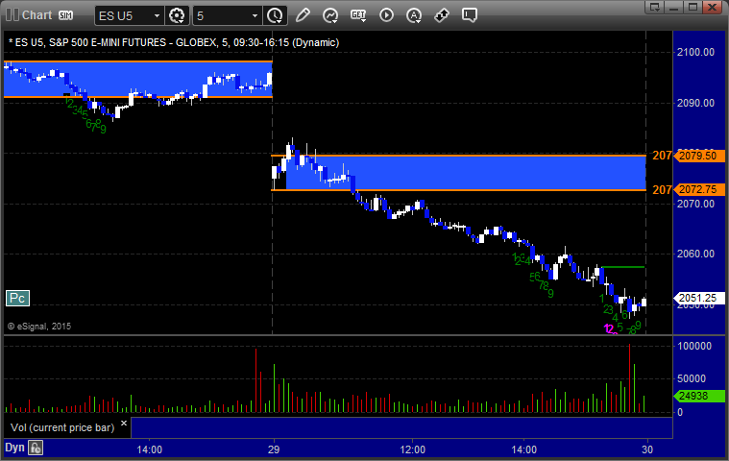Click the 2060.00 price axis label
Screen dimensions: 729x461
695,254
